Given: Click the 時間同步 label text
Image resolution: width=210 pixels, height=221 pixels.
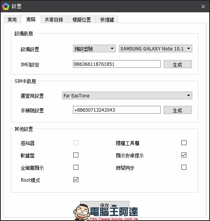Looking at the screenshot, I should tap(125, 168).
